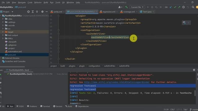Expand the target folder

point(3,32)
